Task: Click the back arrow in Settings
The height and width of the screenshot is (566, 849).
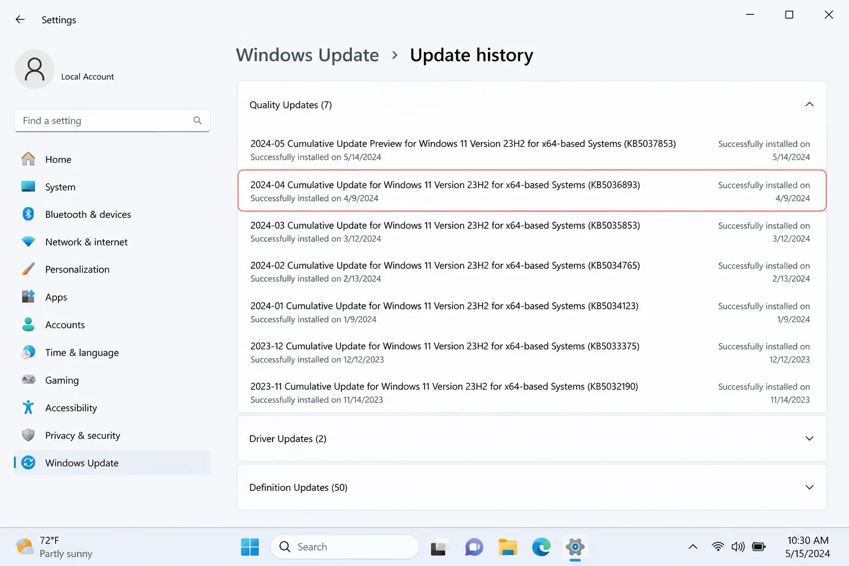Action: point(20,19)
